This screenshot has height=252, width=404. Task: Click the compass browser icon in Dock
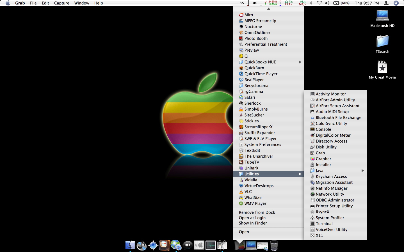pyautogui.click(x=153, y=245)
